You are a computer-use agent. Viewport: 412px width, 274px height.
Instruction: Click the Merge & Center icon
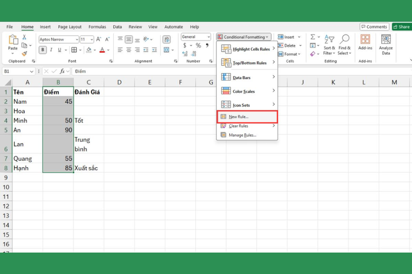point(166,50)
